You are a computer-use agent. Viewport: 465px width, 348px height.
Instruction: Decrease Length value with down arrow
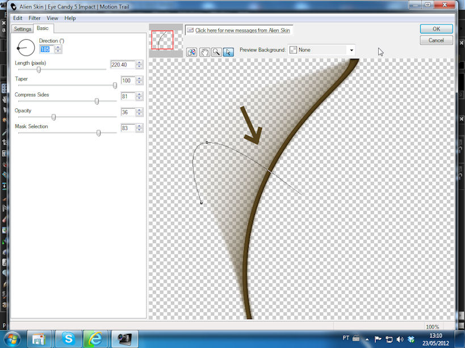click(x=139, y=66)
